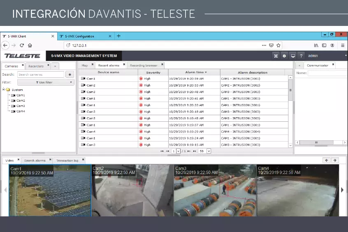Select Cam1 in the camera tree
This screenshot has height=232, width=348.
pos(21,95)
